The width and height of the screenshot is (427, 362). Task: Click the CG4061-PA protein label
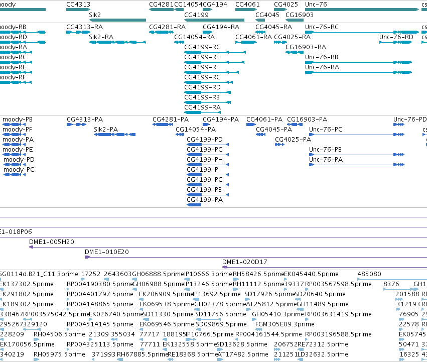pos(264,119)
